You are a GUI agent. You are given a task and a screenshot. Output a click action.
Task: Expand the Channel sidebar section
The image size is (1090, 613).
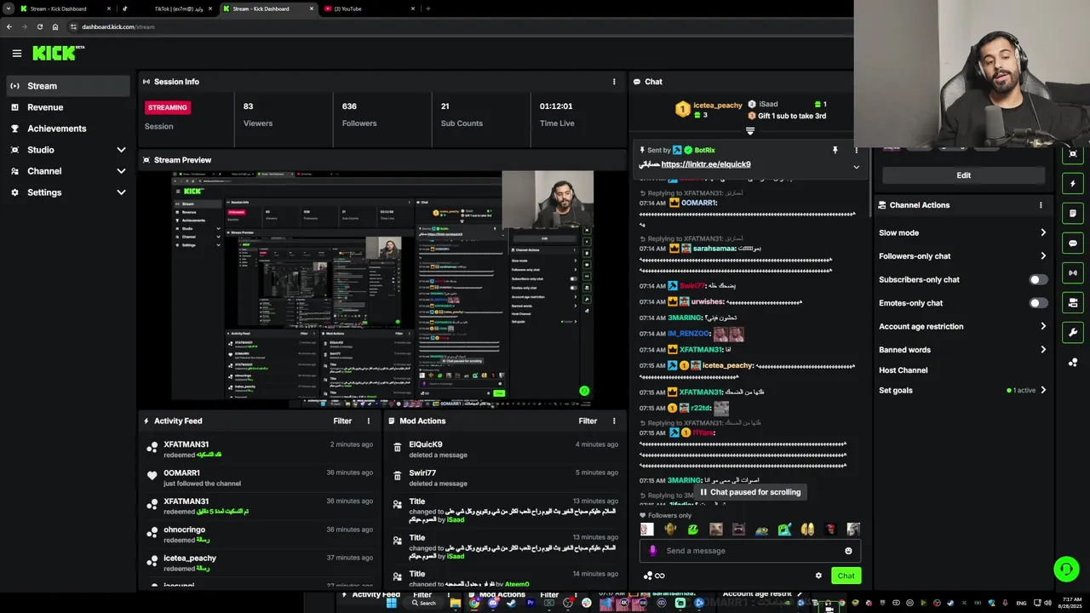click(x=121, y=171)
